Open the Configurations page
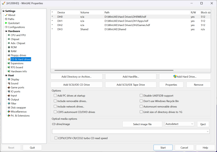This screenshot has height=152, width=217. click(x=16, y=27)
